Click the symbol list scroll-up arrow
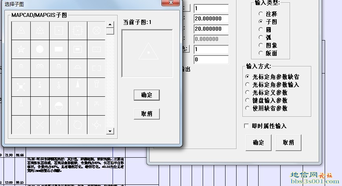The height and width of the screenshot is (186, 342). (x=110, y=24)
